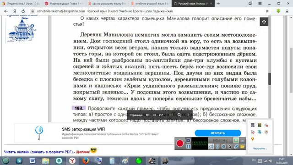Start recording with the red record button
The height and width of the screenshot is (165, 293).
(180, 143)
